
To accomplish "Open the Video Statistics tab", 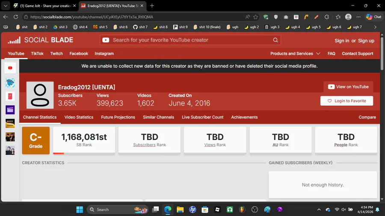I will click(x=79, y=117).
